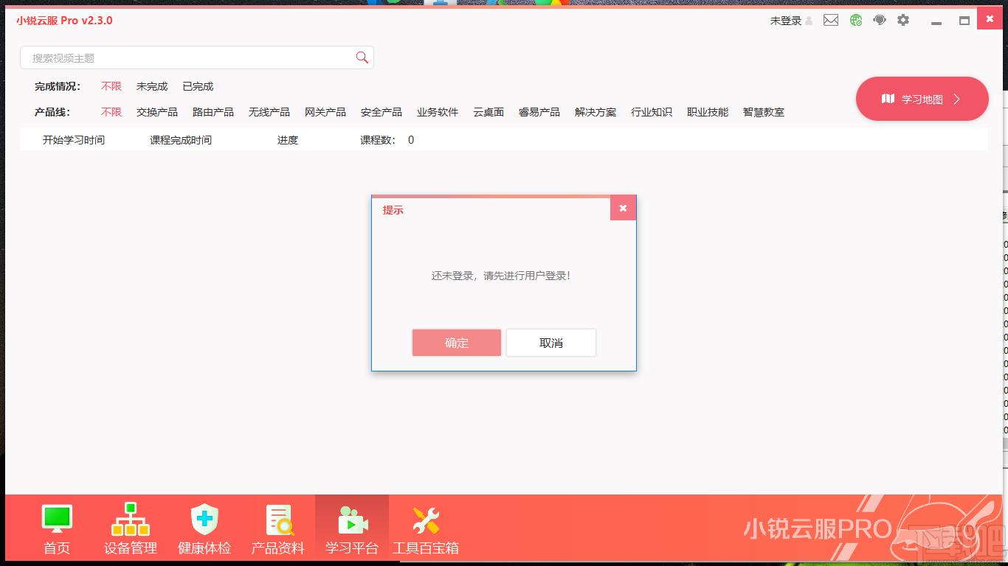Viewport: 1008px width, 566px height.
Task: Click the 未登录 login status text
Action: click(x=786, y=21)
